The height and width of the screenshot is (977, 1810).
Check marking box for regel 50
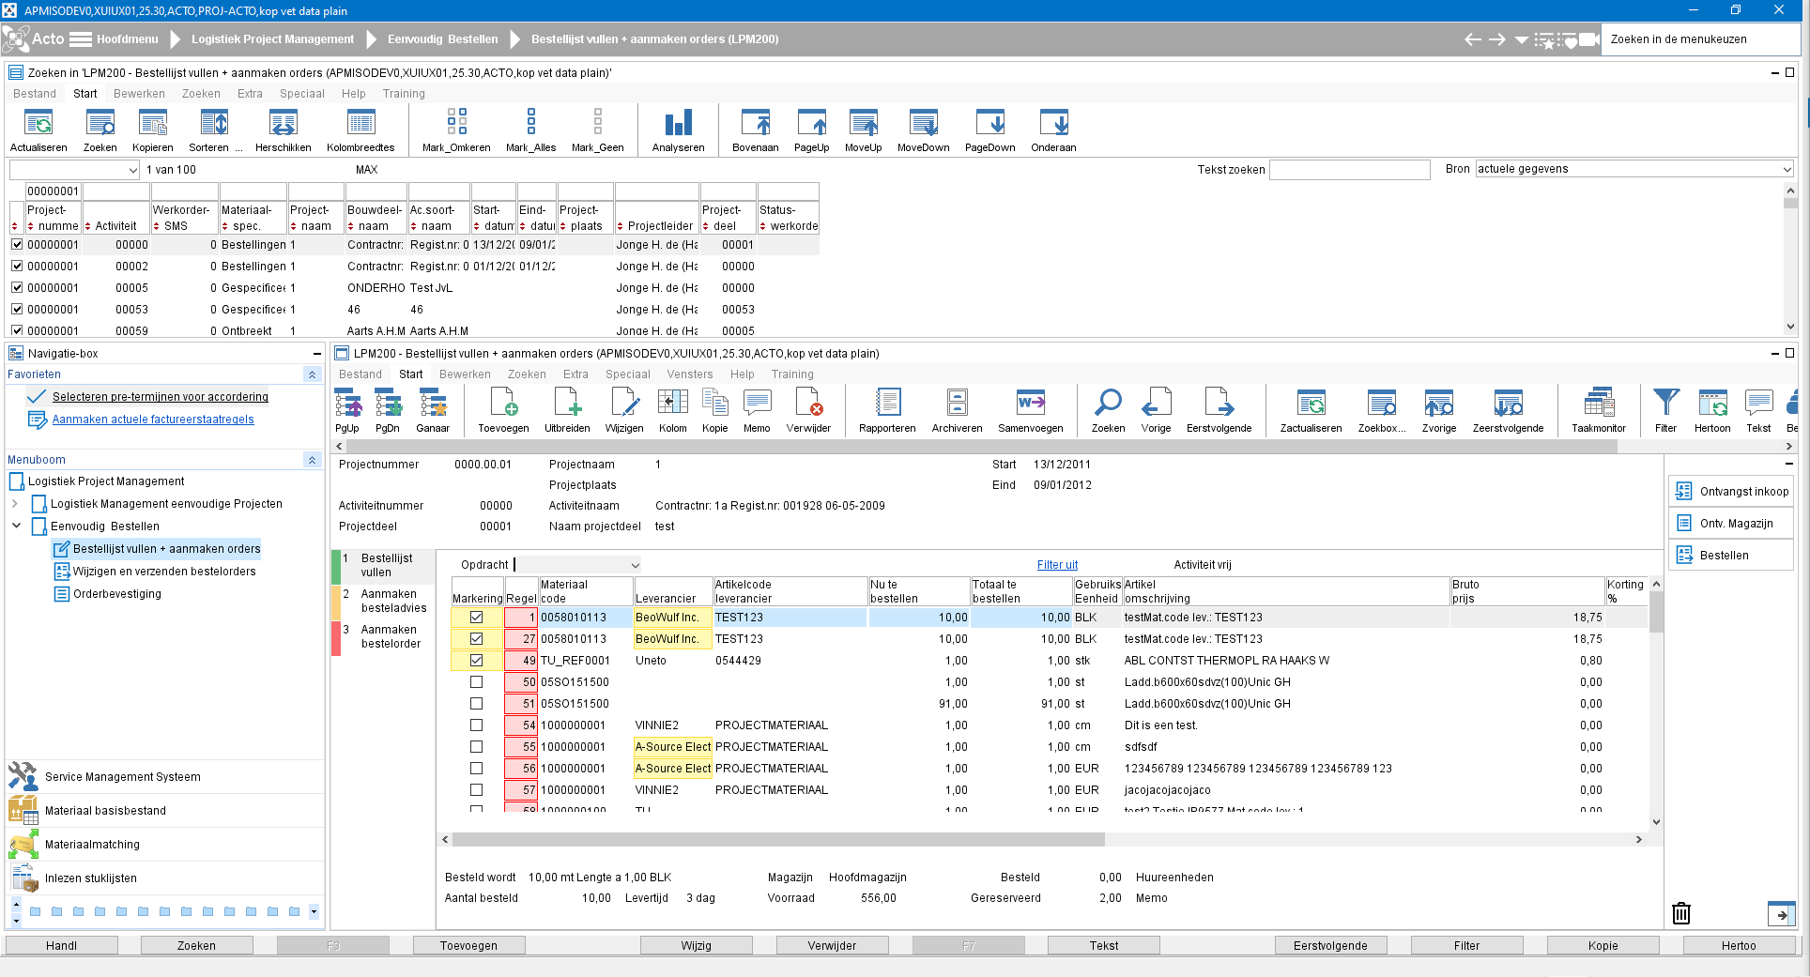pos(477,682)
